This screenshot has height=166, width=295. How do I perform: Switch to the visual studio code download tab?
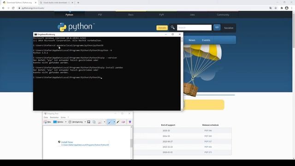[x=56, y=3]
